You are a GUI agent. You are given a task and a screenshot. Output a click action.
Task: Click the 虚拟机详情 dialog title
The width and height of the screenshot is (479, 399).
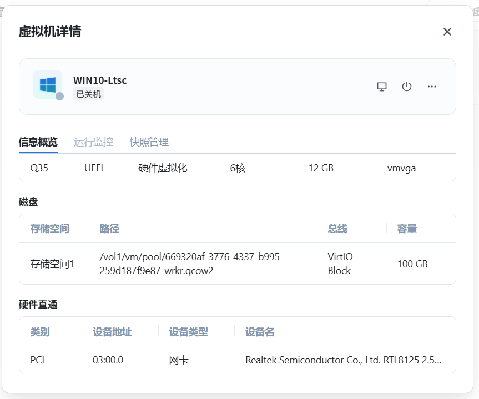coord(50,31)
